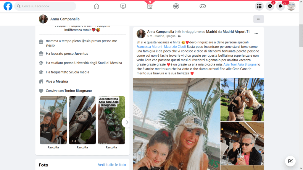Open the Marketplace icon
Screen dimensions: 303x170
(149, 6)
